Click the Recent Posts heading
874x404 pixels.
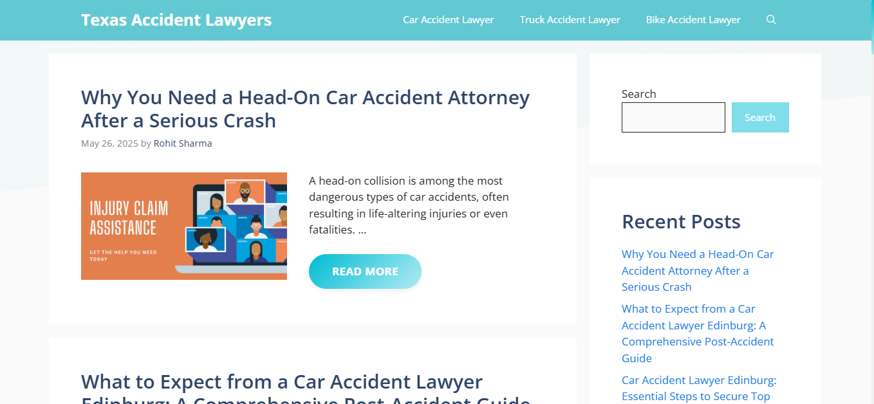tap(681, 221)
